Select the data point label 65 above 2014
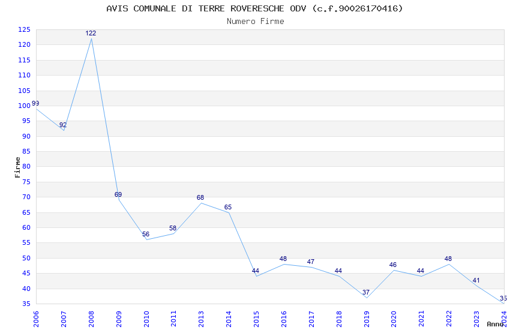The width and height of the screenshot is (510, 330). tap(228, 207)
